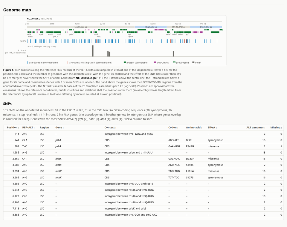The image size is (287, 227).
Task: Click the bold NC_008096.2.gb text in caption
Action: point(86,78)
